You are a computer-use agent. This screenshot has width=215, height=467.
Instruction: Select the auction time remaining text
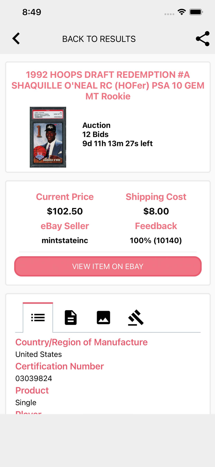tap(117, 144)
